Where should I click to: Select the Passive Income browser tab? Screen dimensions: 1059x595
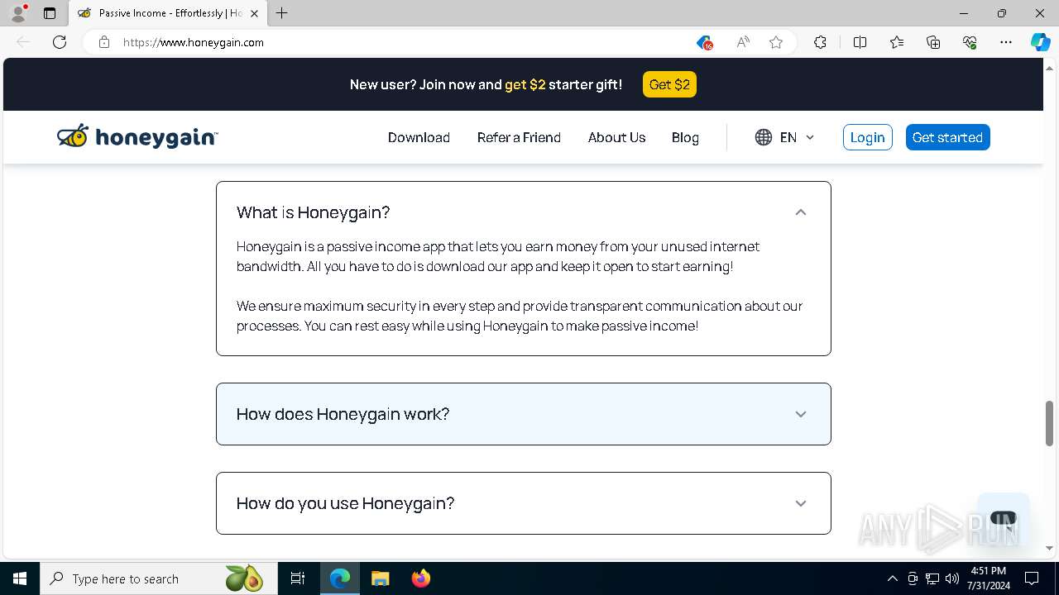pyautogui.click(x=168, y=13)
